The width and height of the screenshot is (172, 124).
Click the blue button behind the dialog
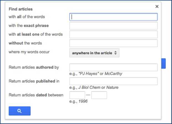tap(163, 64)
